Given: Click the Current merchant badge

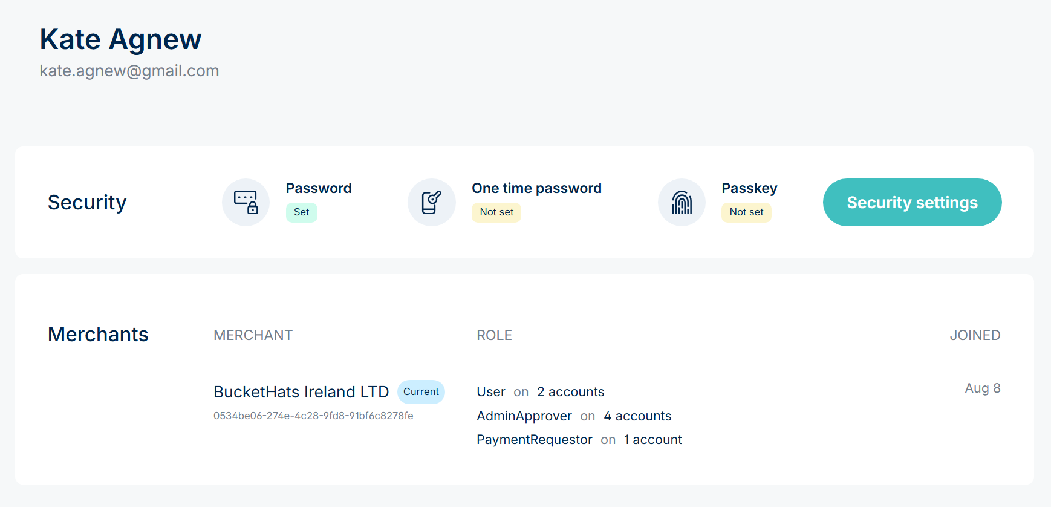Looking at the screenshot, I should [421, 392].
